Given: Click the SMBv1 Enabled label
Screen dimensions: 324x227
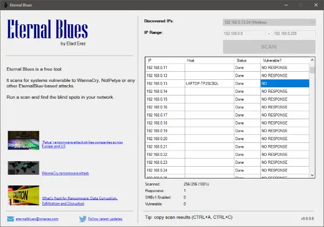Looking at the screenshot, I should pyautogui.click(x=158, y=197).
